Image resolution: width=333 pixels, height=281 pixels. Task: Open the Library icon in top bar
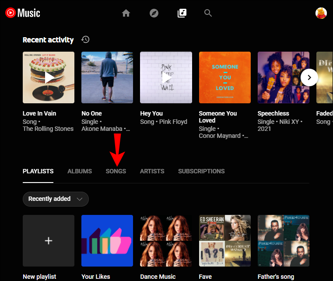(182, 13)
